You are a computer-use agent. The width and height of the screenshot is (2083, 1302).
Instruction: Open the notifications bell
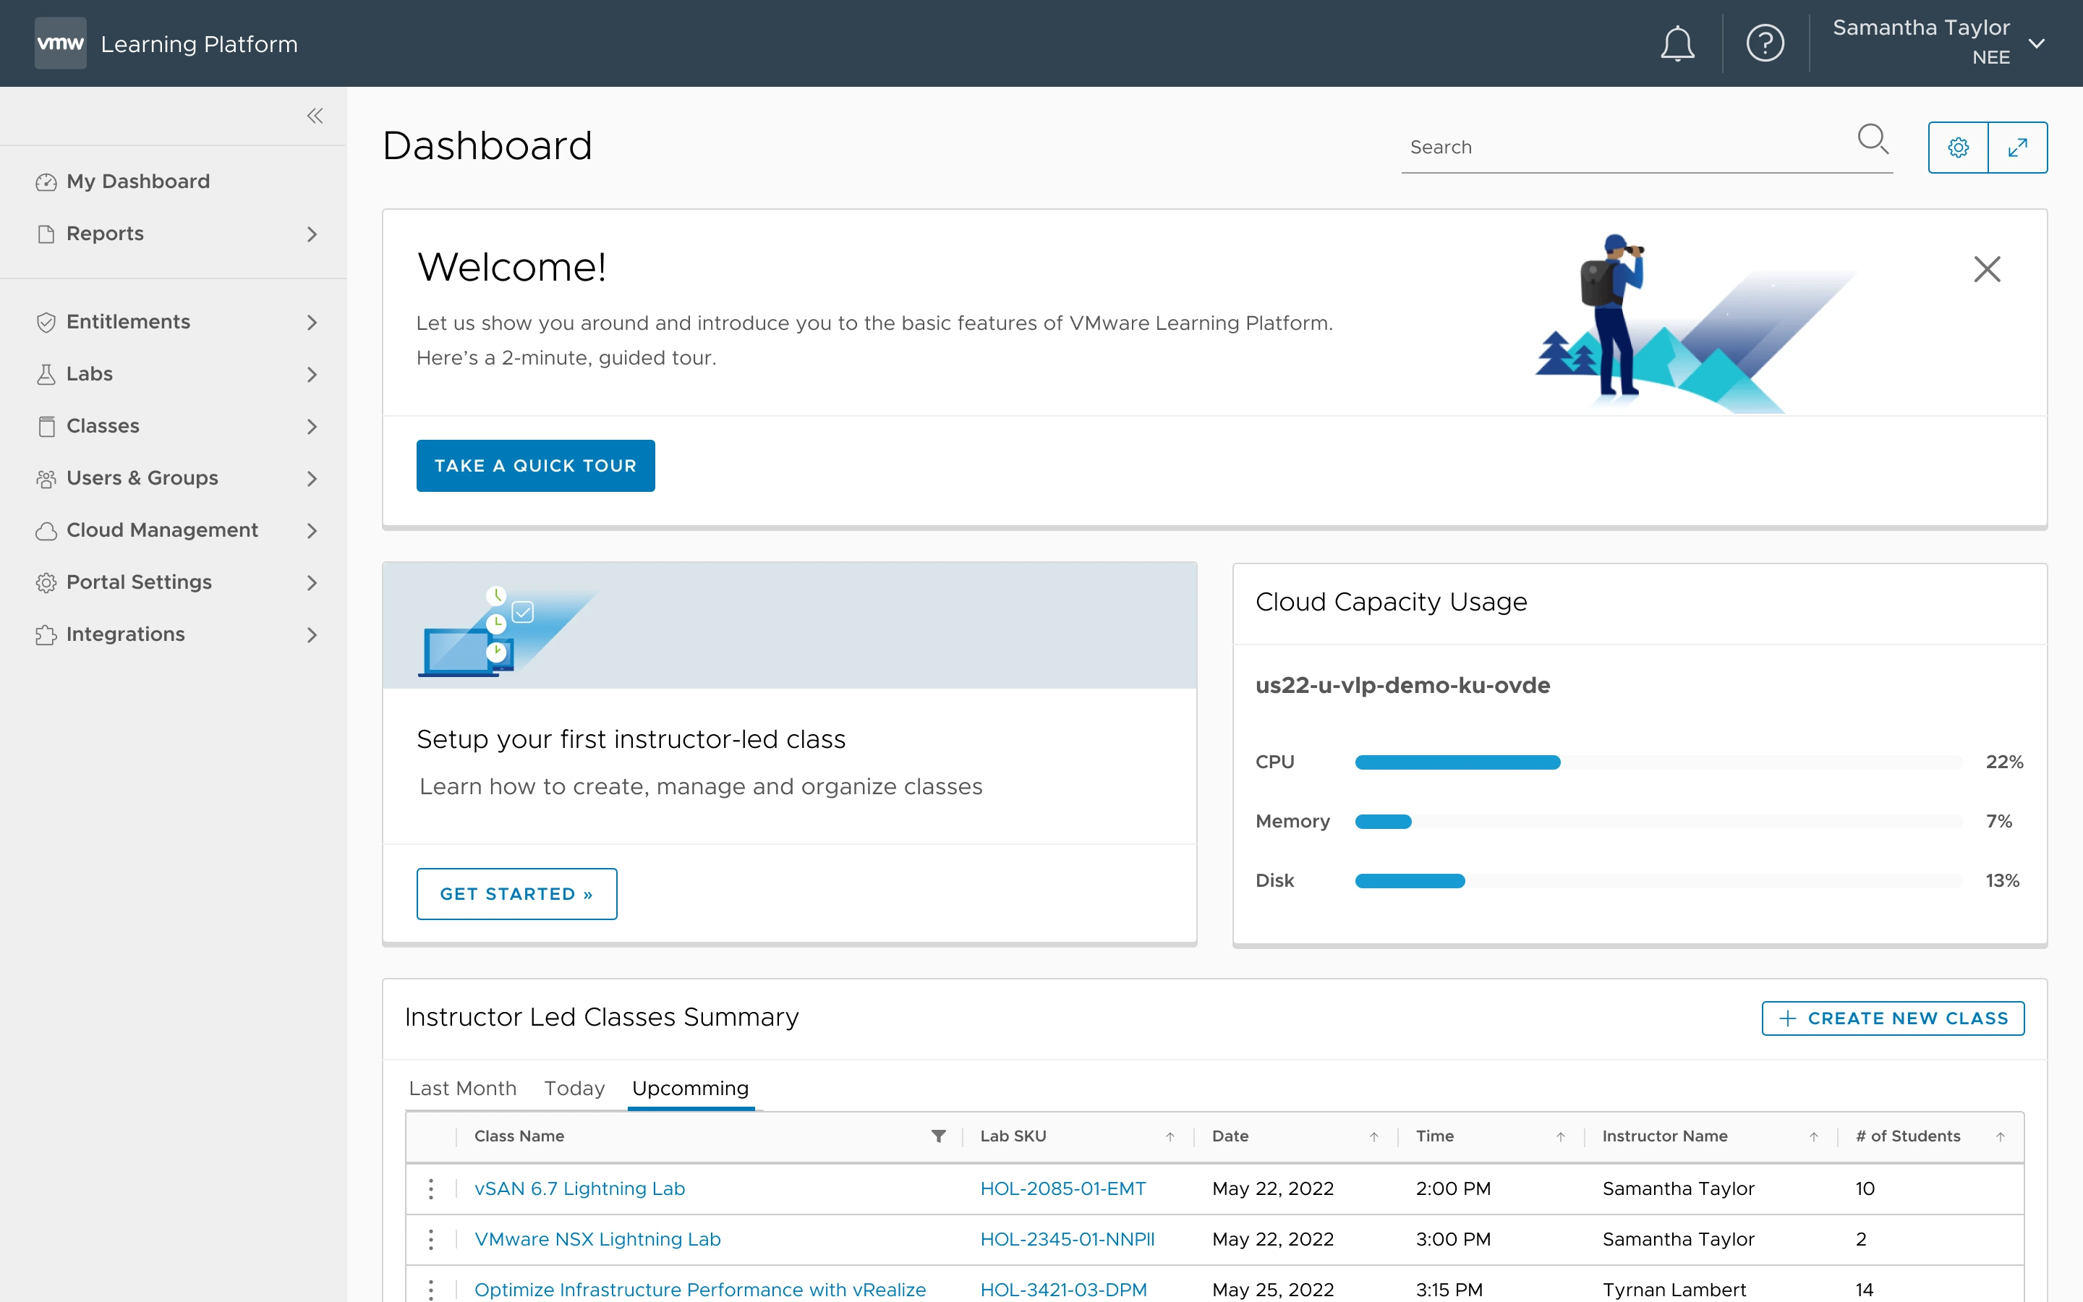1676,42
